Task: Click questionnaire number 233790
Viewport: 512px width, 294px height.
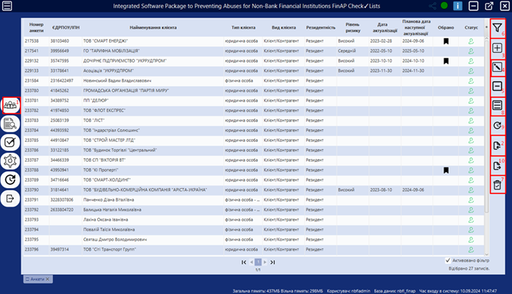Action: pos(32,190)
